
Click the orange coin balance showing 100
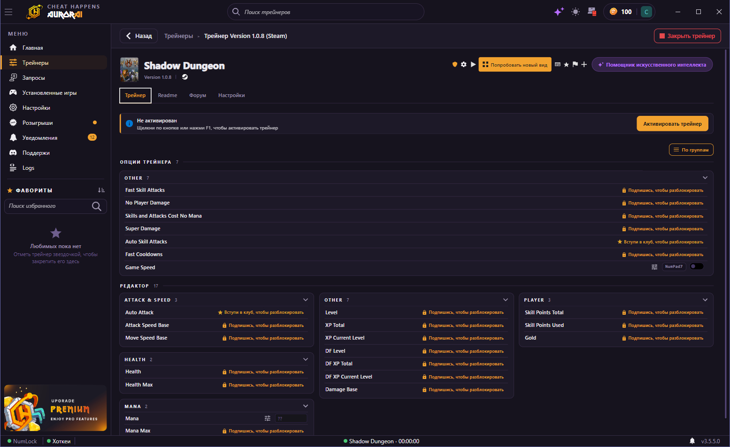coord(621,12)
